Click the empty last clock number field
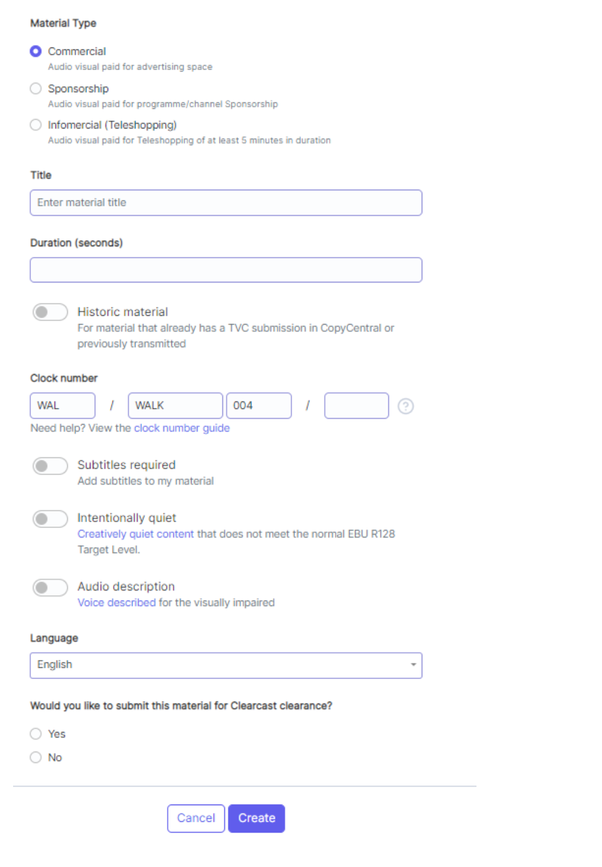Viewport: 602px width, 867px height. click(x=356, y=406)
